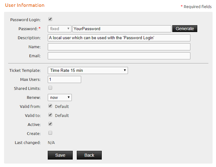Uncheck the Password Login checkbox
This screenshot has width=216, height=167.
(x=50, y=19)
